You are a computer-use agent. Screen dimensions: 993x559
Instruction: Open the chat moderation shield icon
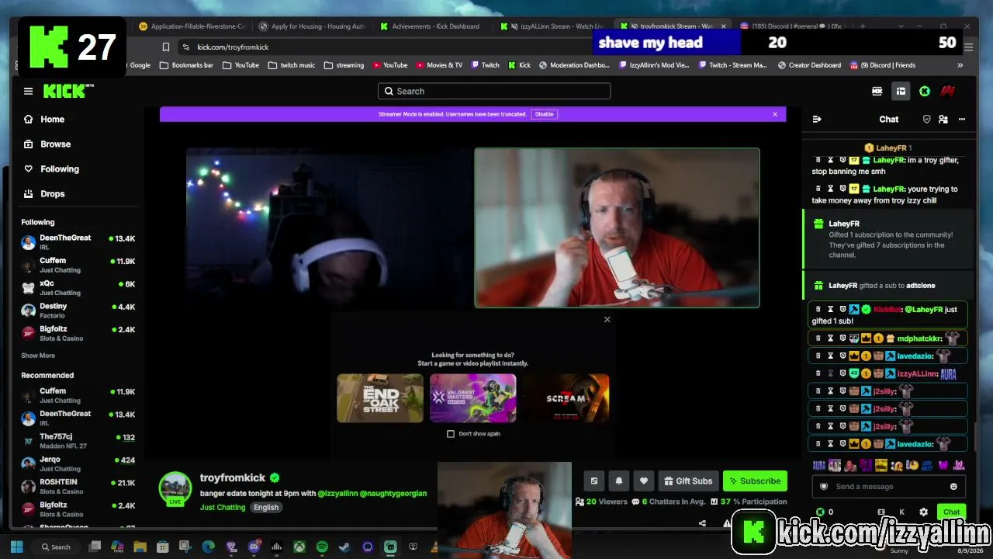926,120
